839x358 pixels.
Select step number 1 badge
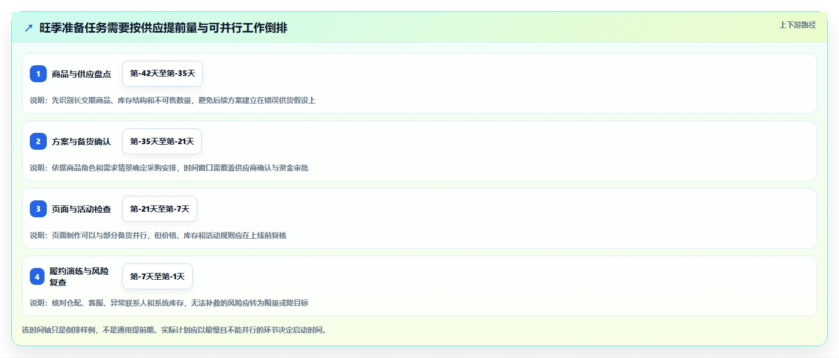coord(38,74)
